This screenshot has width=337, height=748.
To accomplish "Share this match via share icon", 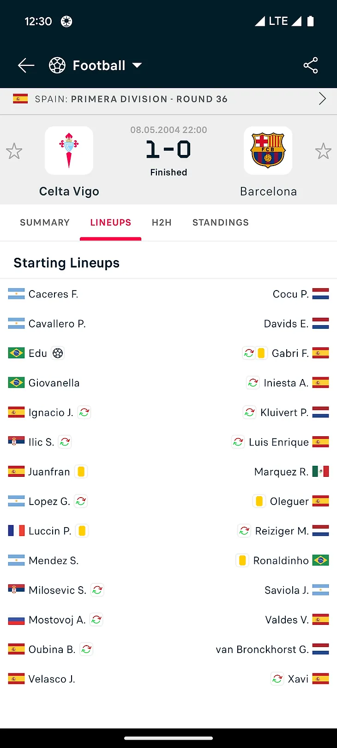I will click(311, 65).
